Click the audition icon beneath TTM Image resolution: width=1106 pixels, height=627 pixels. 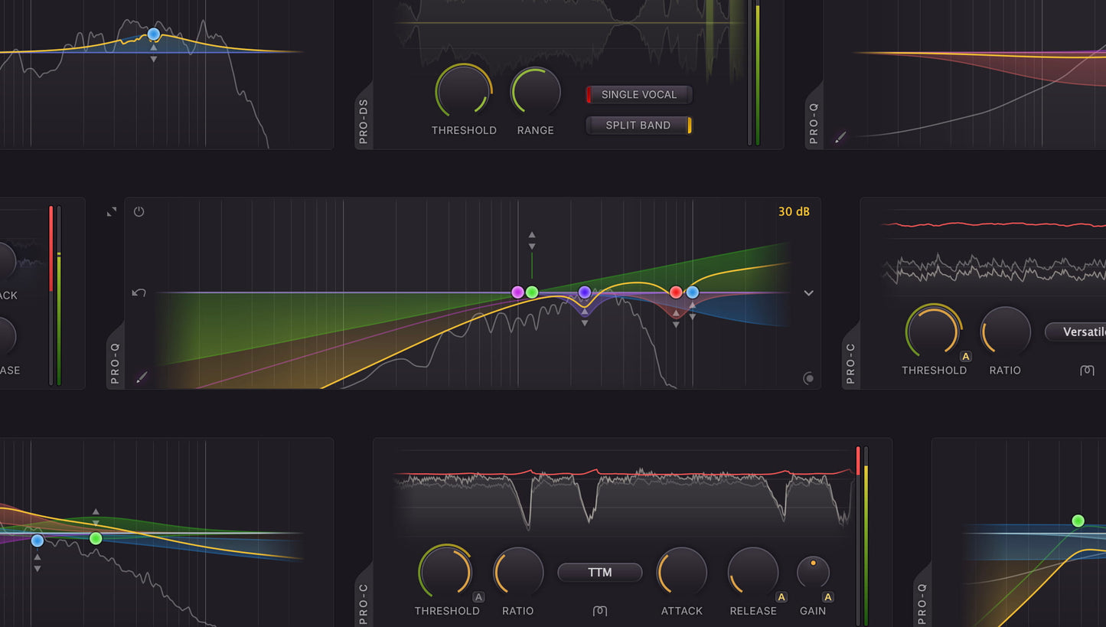[x=600, y=611]
